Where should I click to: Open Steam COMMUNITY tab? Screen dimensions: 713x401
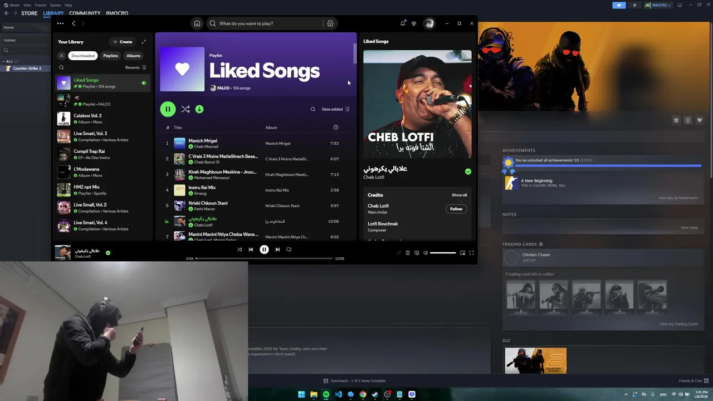85,13
